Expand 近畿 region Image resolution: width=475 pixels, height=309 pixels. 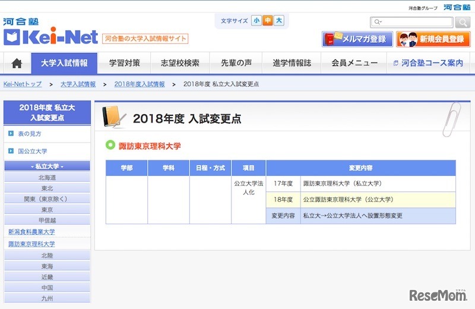coord(47,277)
